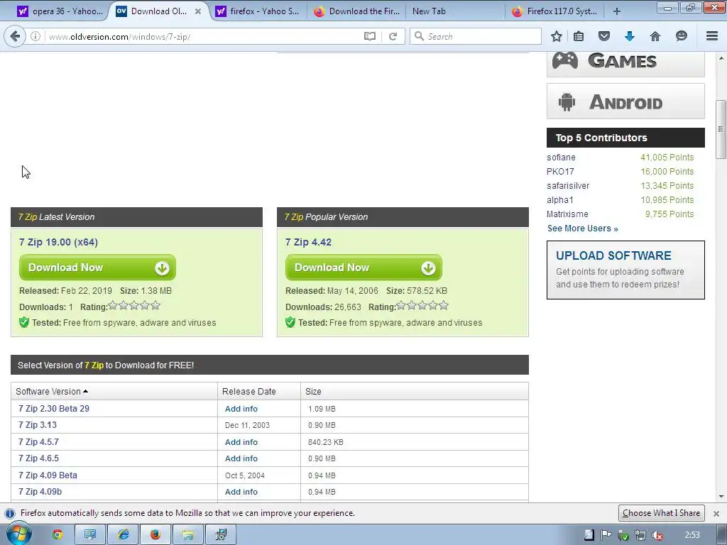Viewport: 727px width, 545px height.
Task: Open 7 Zip 4.09 Beta link
Action: tap(48, 475)
